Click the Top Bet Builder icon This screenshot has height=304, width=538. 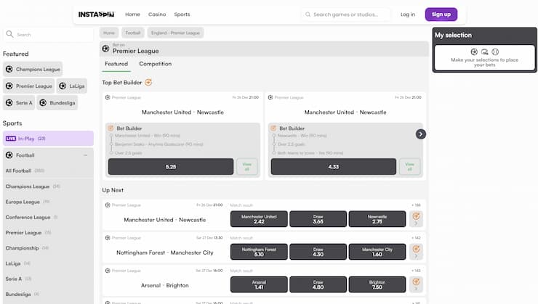[148, 82]
